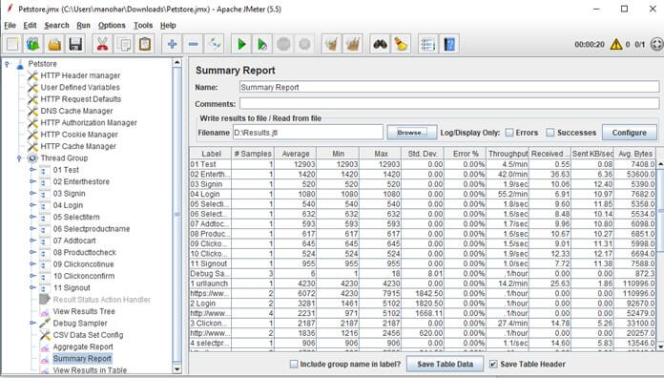Click the tree panel scroll up arrow
Viewport: 664px width, 378px height.
click(x=177, y=63)
